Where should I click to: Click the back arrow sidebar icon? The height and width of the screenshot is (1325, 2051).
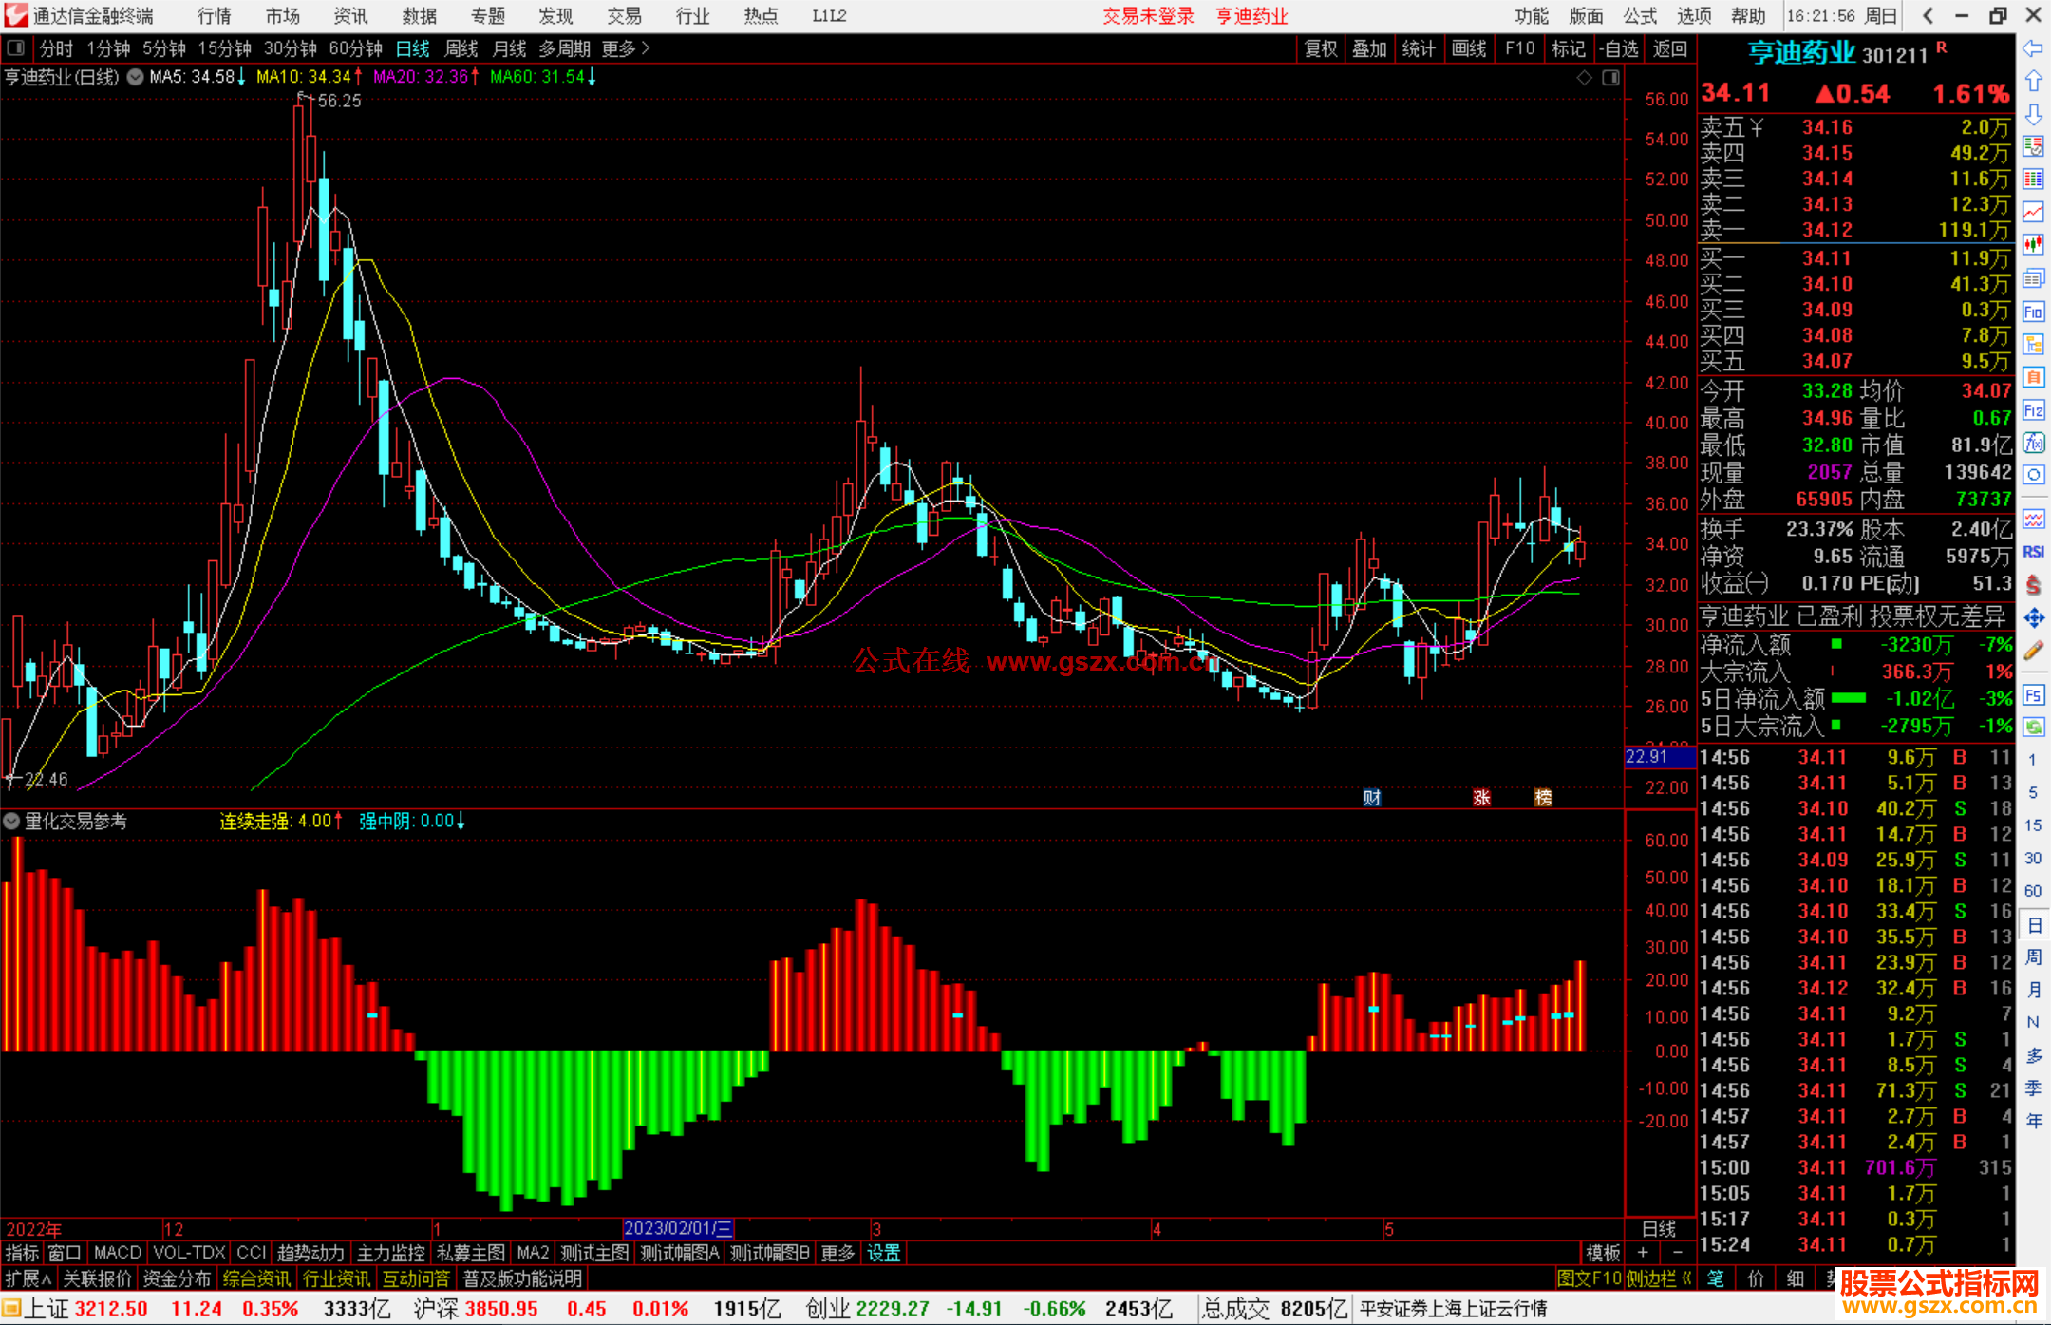tap(2033, 48)
